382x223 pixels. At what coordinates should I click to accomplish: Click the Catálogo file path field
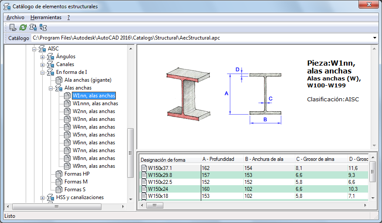point(202,38)
